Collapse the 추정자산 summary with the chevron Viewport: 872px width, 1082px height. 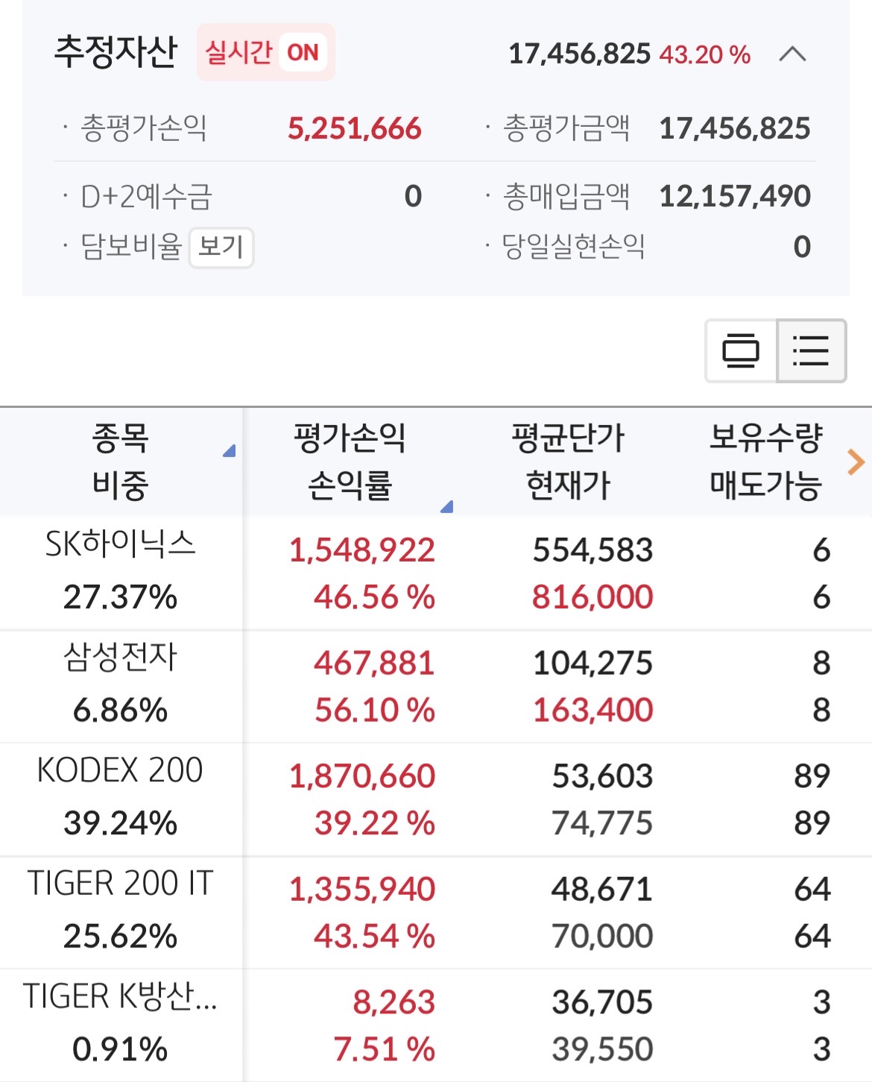coord(792,54)
